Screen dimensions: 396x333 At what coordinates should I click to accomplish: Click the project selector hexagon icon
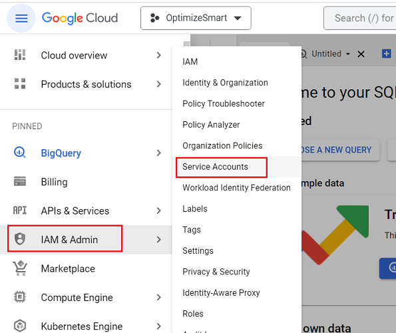[x=154, y=18]
